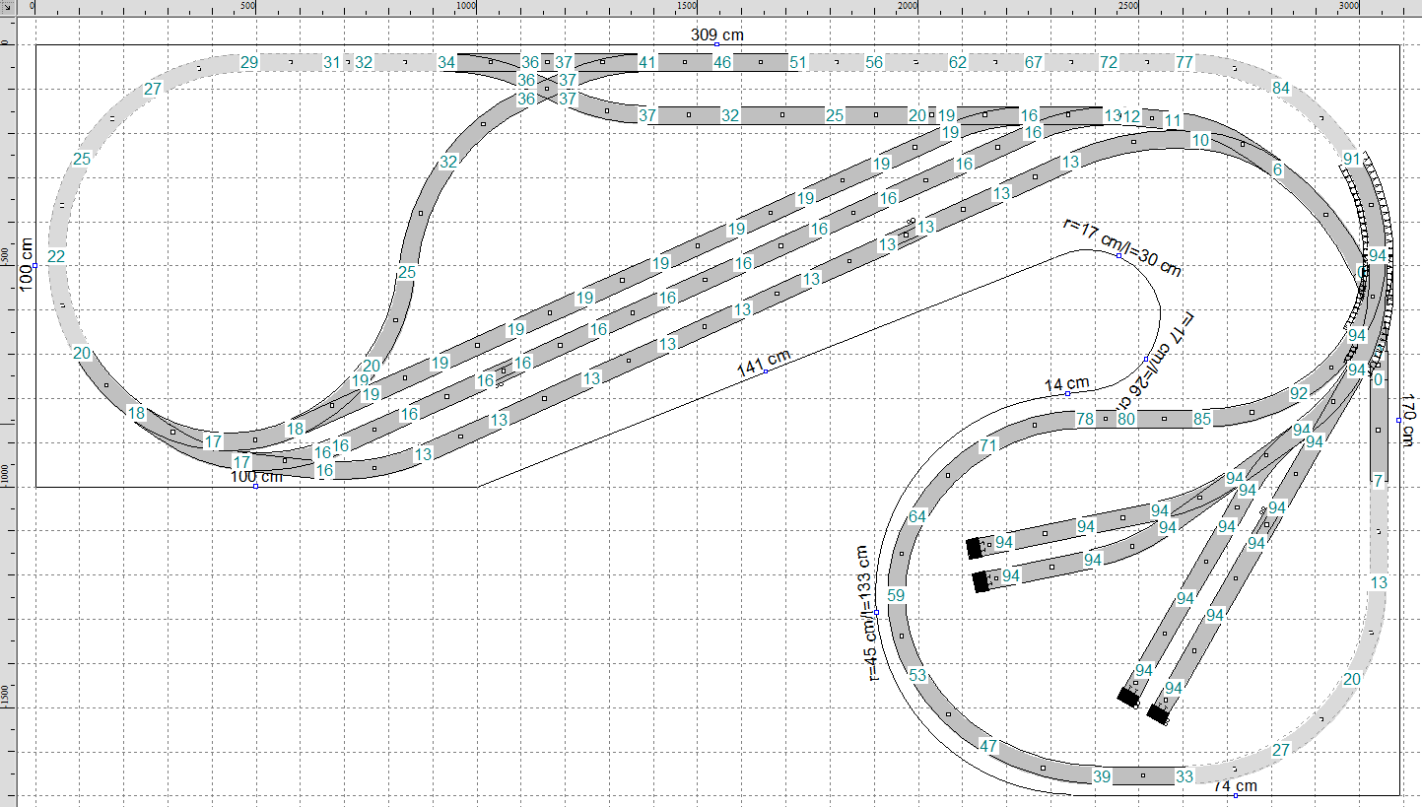This screenshot has width=1422, height=807.
Task: Click track height marker 51
Action: (798, 63)
